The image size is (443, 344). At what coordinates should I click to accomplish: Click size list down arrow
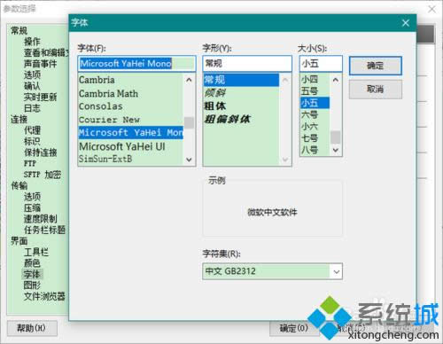[x=336, y=150]
